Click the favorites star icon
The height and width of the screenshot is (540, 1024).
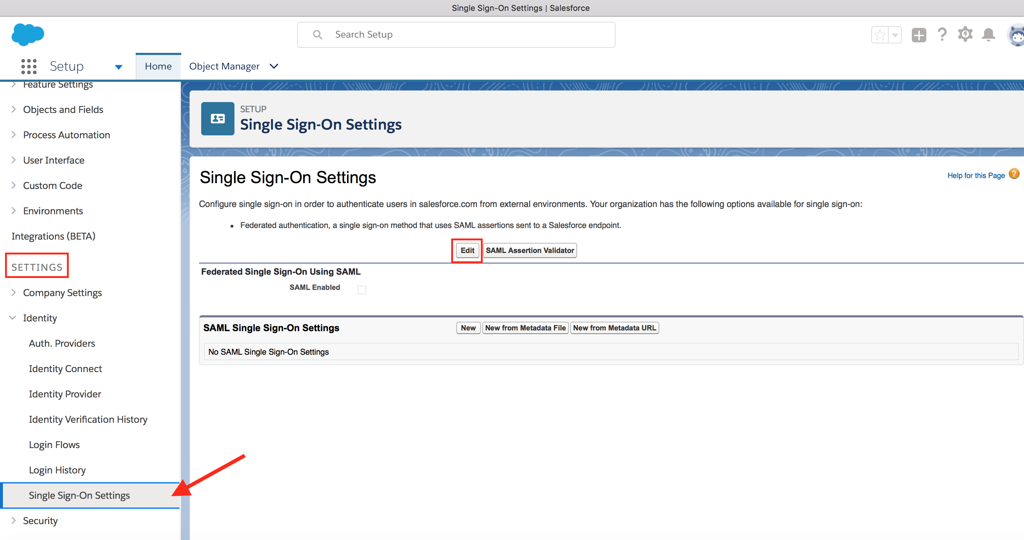pos(880,35)
